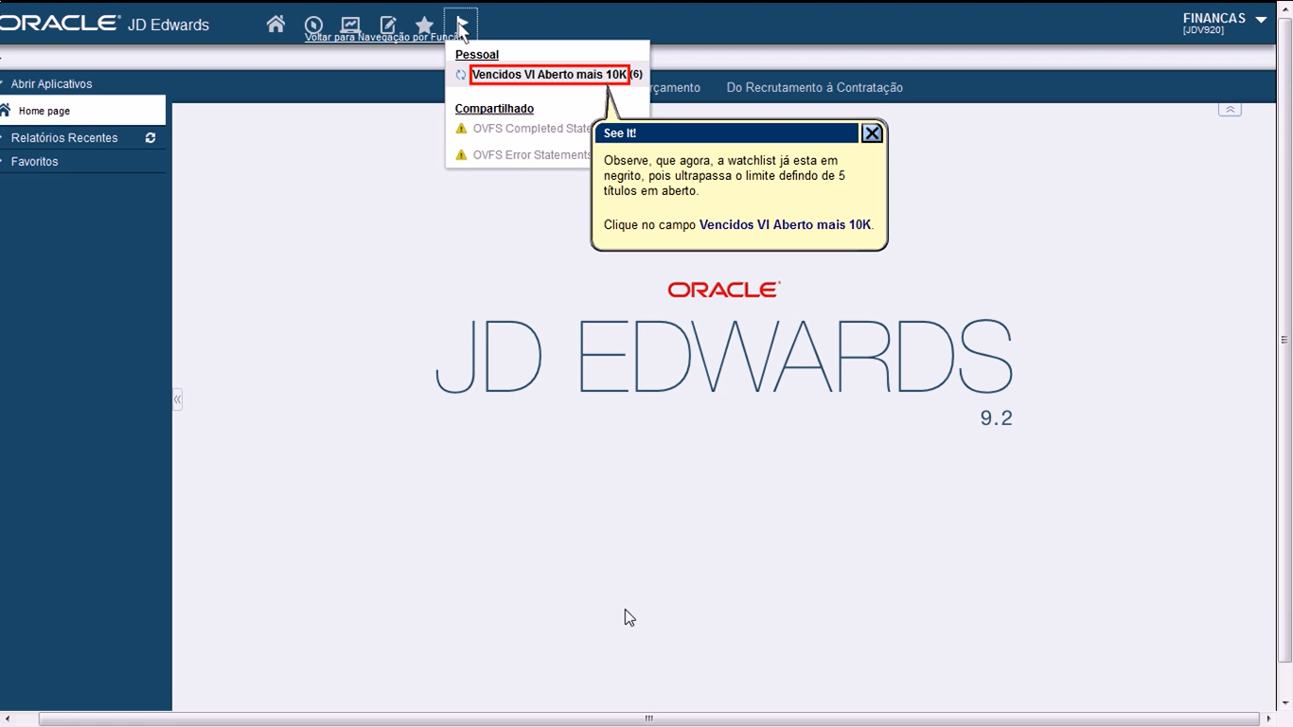
Task: Click the horizontal scrollbar at bottom
Action: (648, 719)
